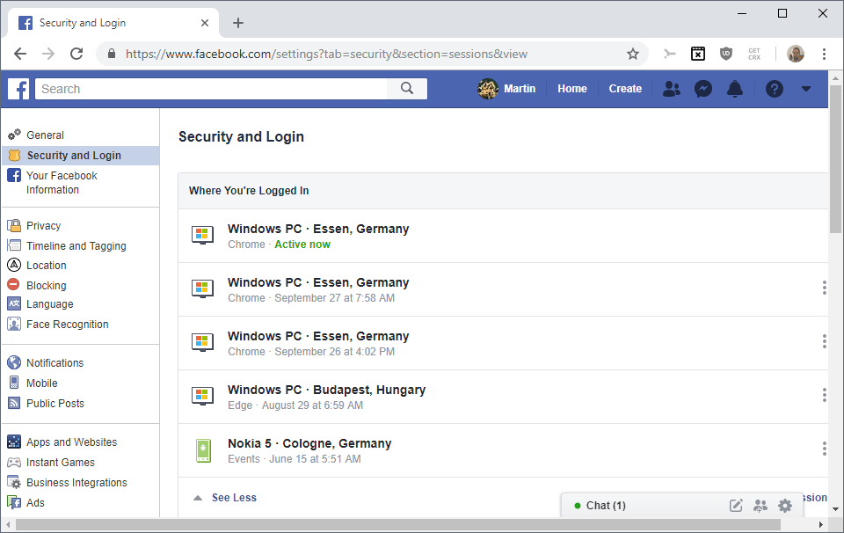Compose a new message from chat bar
Screen dimensions: 844x533
[x=736, y=506]
